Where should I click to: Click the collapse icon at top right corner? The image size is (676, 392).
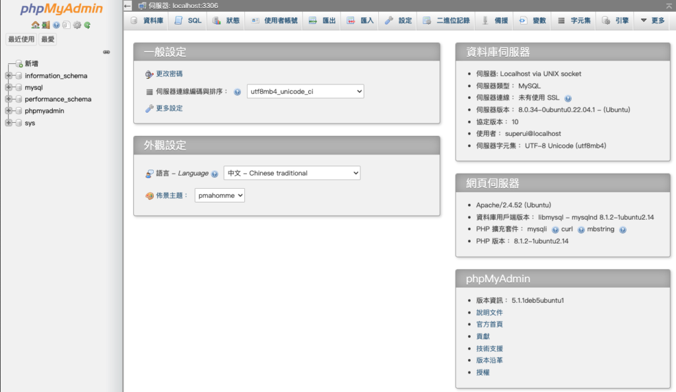tap(669, 5)
